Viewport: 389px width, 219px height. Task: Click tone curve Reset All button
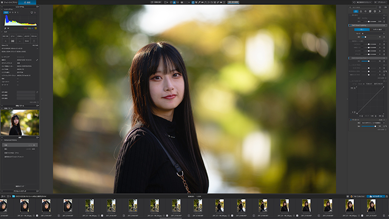pyautogui.click(x=379, y=84)
